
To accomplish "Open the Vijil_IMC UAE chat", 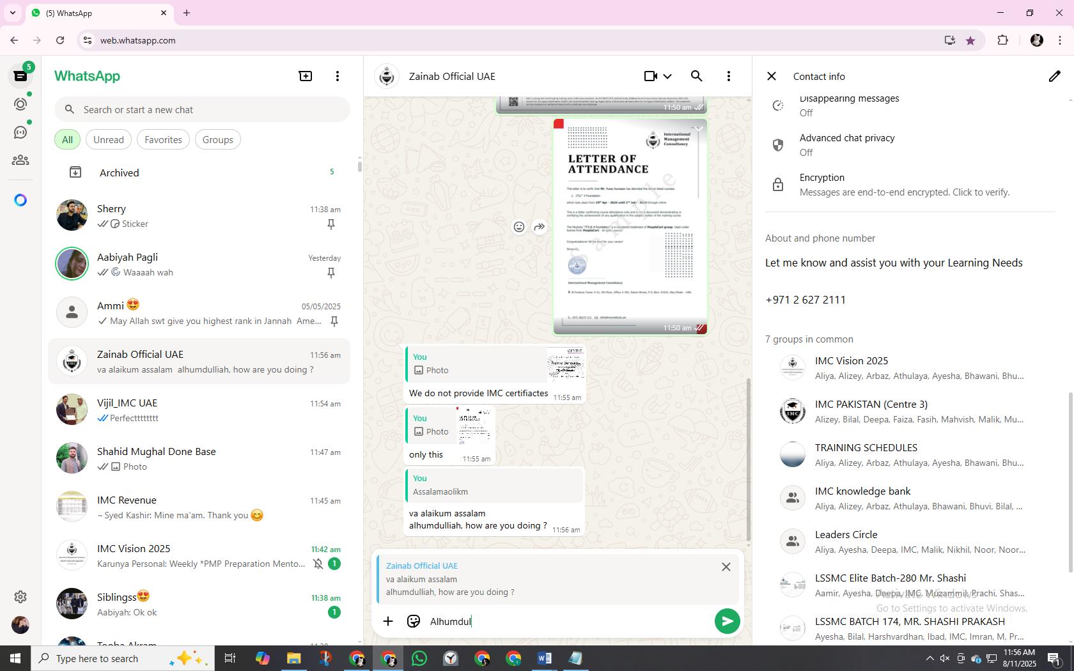I will coord(199,410).
